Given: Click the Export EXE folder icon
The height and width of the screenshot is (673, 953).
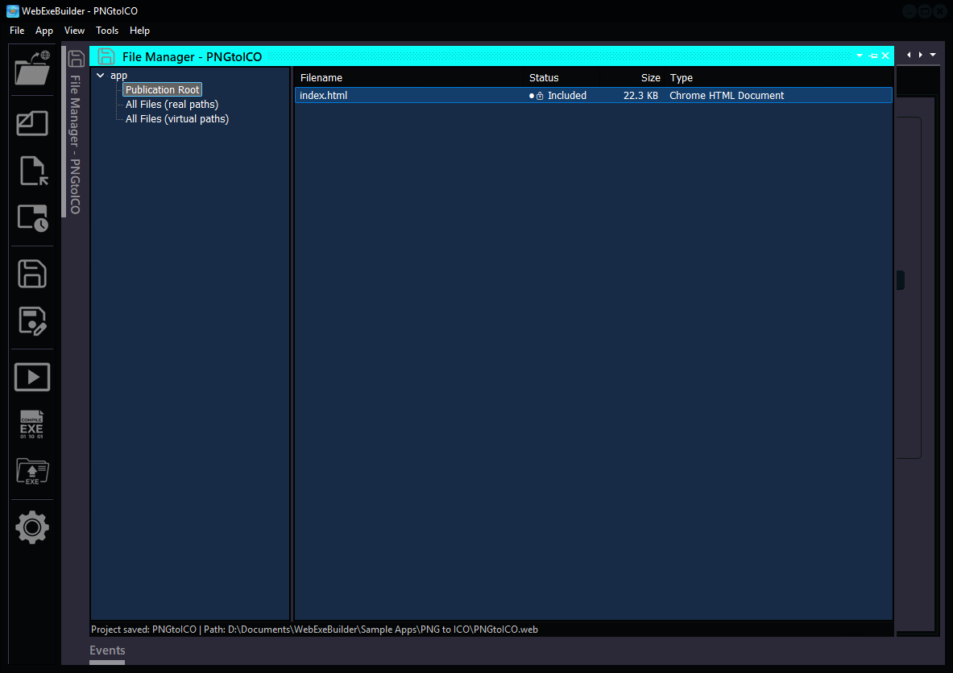Looking at the screenshot, I should point(31,472).
